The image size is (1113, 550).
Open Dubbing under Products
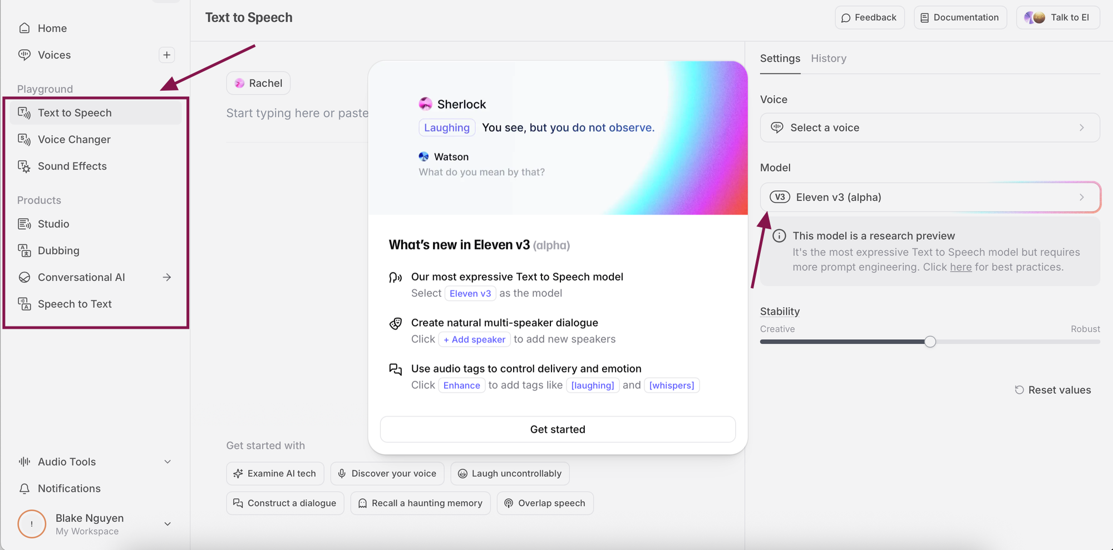(x=96, y=251)
